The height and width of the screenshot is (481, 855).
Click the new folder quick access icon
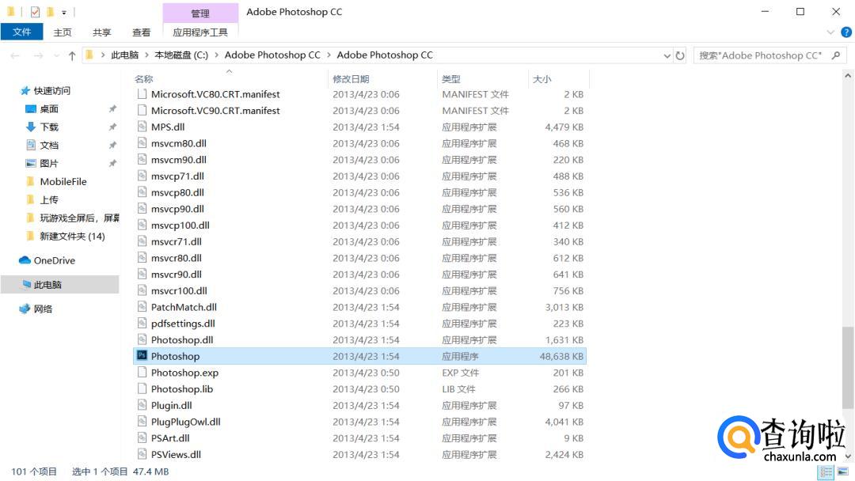pos(50,11)
